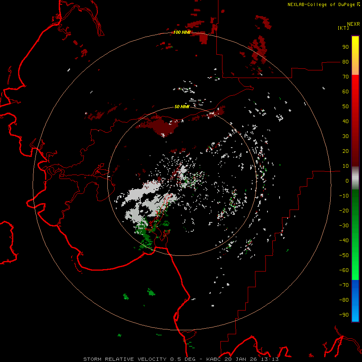This screenshot has height=362, width=362.
Task: Click the 30 value on velocity scale
Action: (346, 136)
